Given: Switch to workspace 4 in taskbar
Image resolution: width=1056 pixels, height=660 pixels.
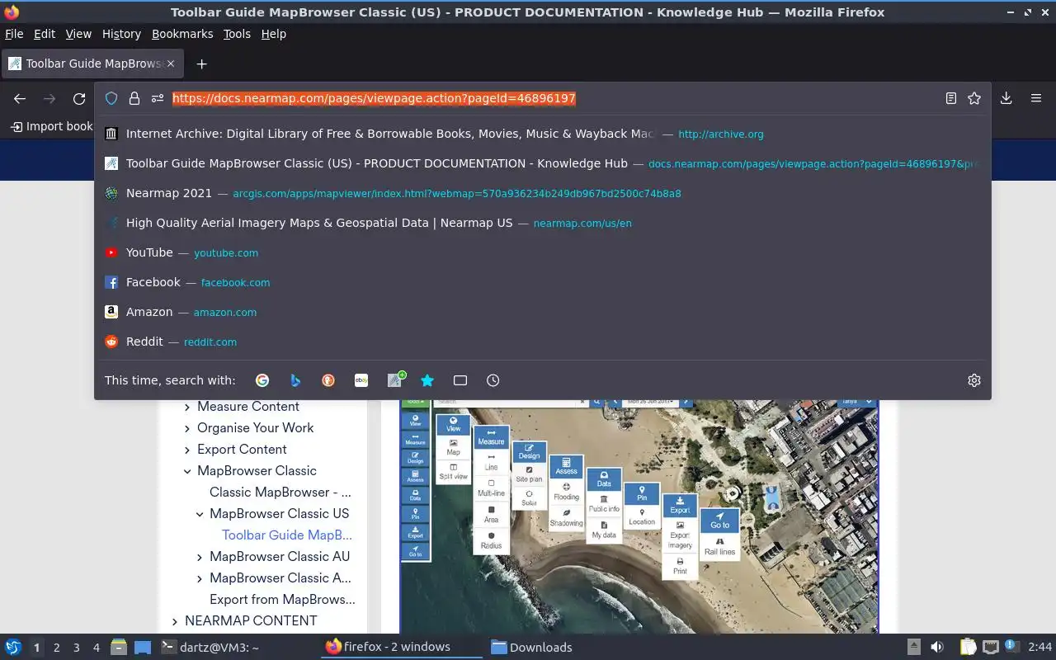Looking at the screenshot, I should [97, 648].
